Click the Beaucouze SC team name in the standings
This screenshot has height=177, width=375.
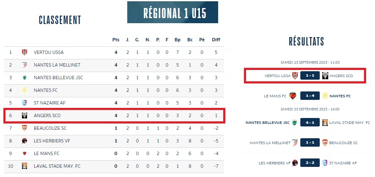coord(50,128)
